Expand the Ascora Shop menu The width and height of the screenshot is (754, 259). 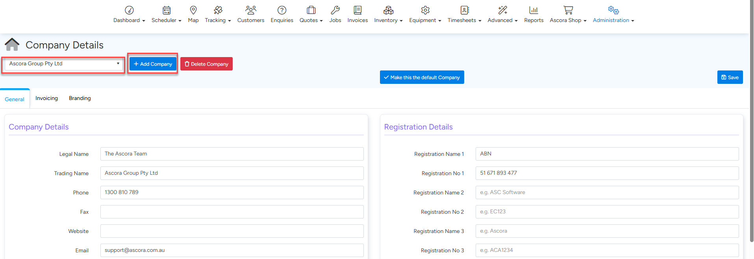pyautogui.click(x=568, y=20)
